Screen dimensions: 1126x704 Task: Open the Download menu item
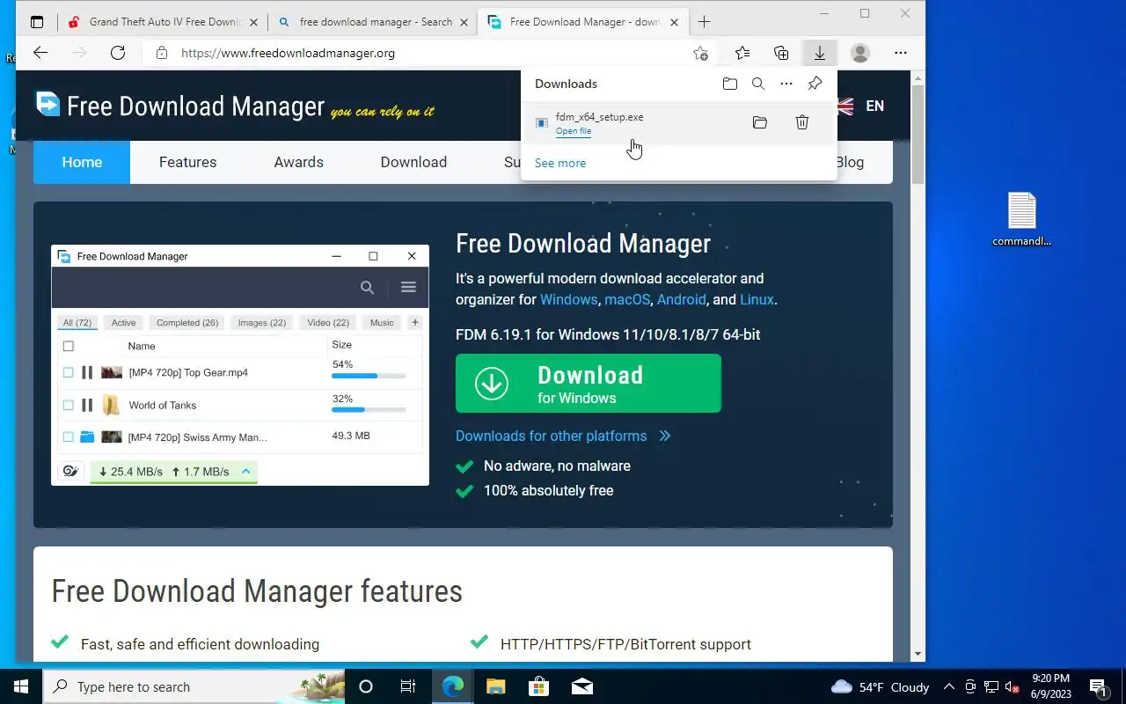pyautogui.click(x=413, y=162)
